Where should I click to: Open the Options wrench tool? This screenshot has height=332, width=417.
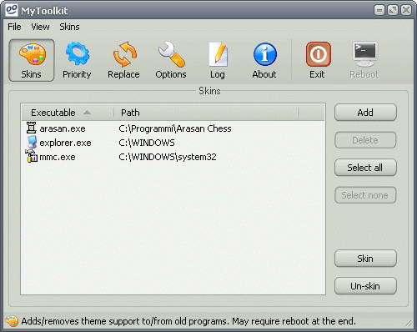[171, 60]
